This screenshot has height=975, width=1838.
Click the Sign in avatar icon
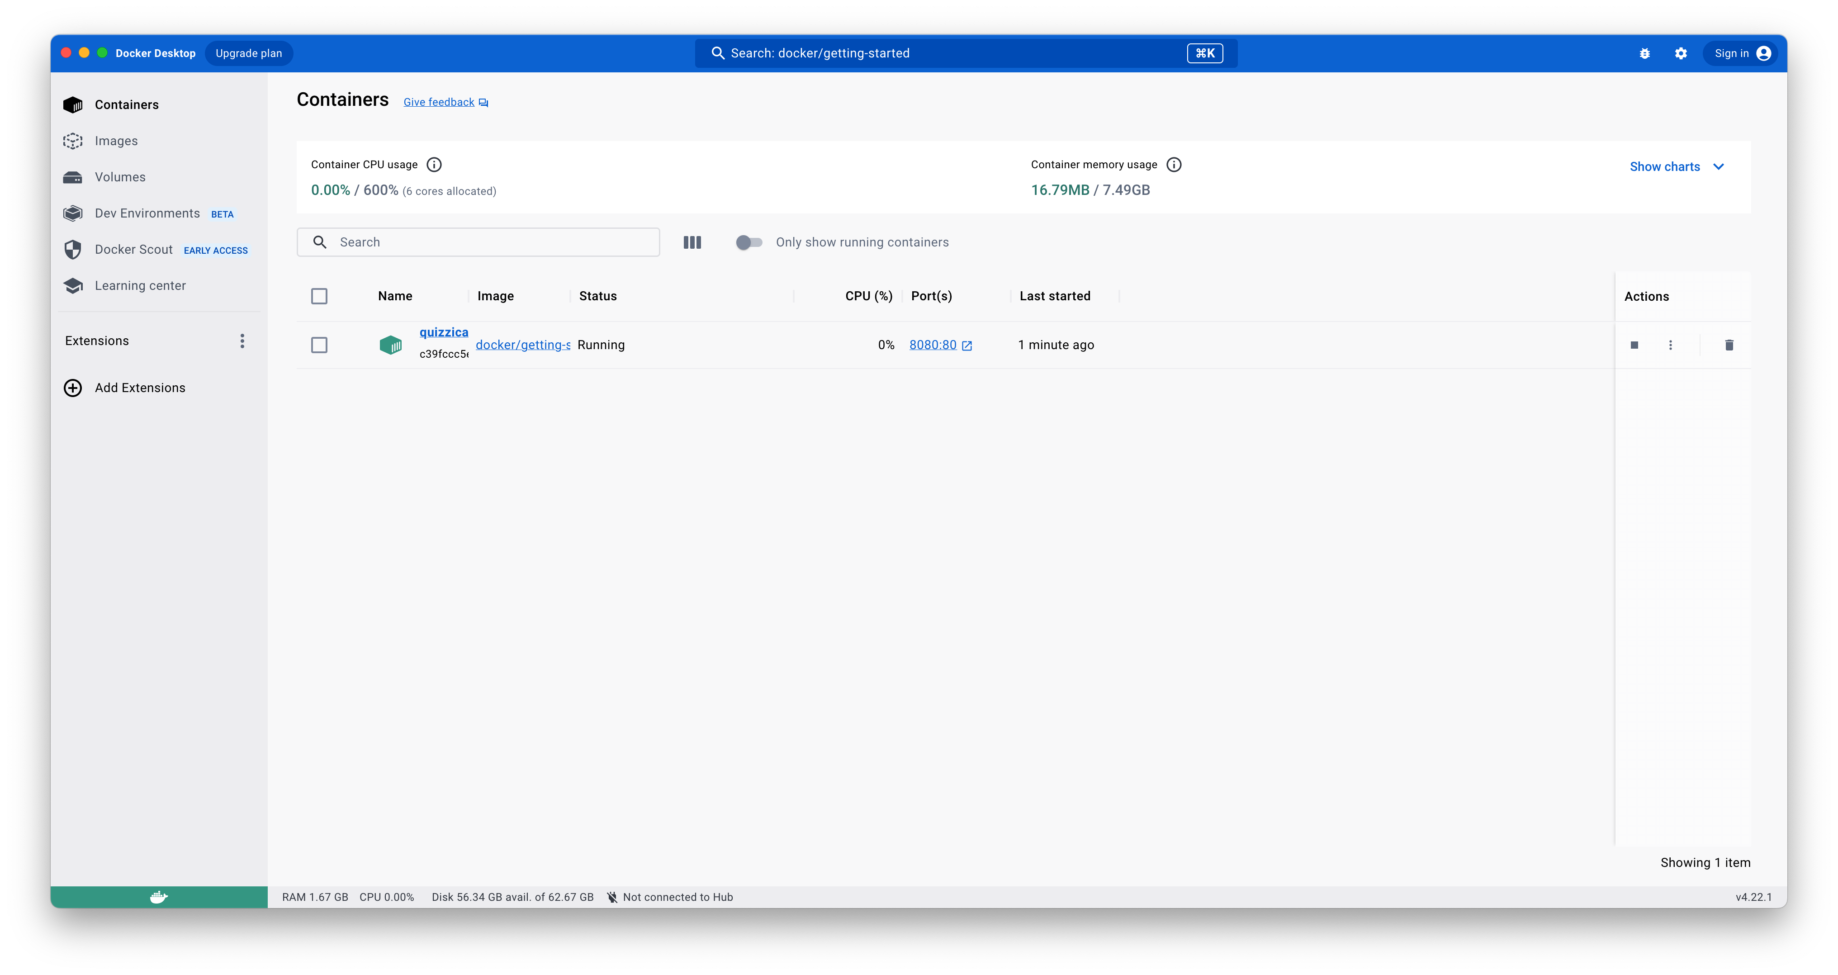[1764, 53]
